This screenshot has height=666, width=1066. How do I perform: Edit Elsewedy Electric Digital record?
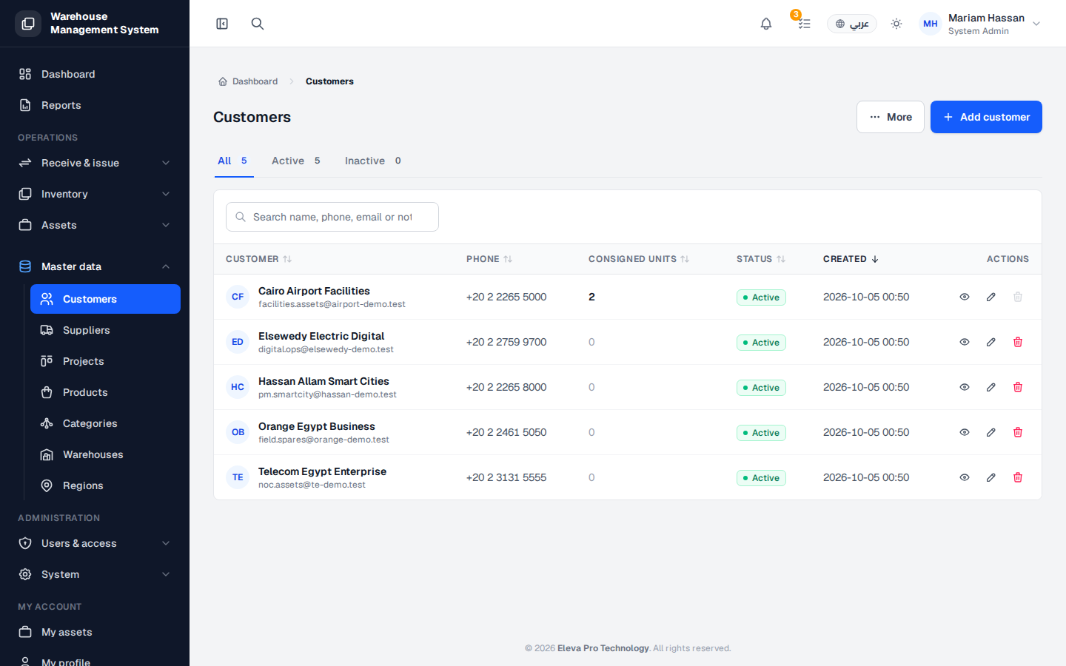click(x=991, y=342)
